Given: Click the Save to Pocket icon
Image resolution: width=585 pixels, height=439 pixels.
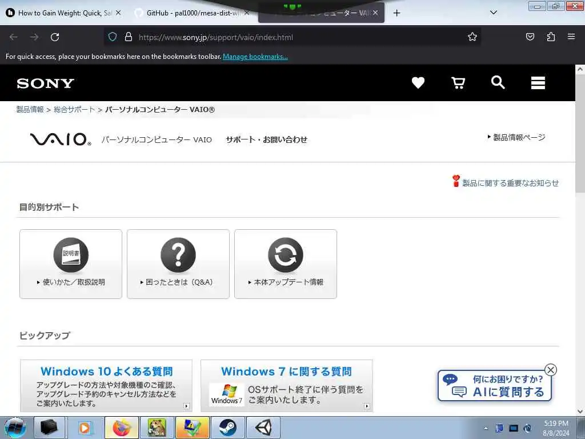Looking at the screenshot, I should [x=530, y=37].
